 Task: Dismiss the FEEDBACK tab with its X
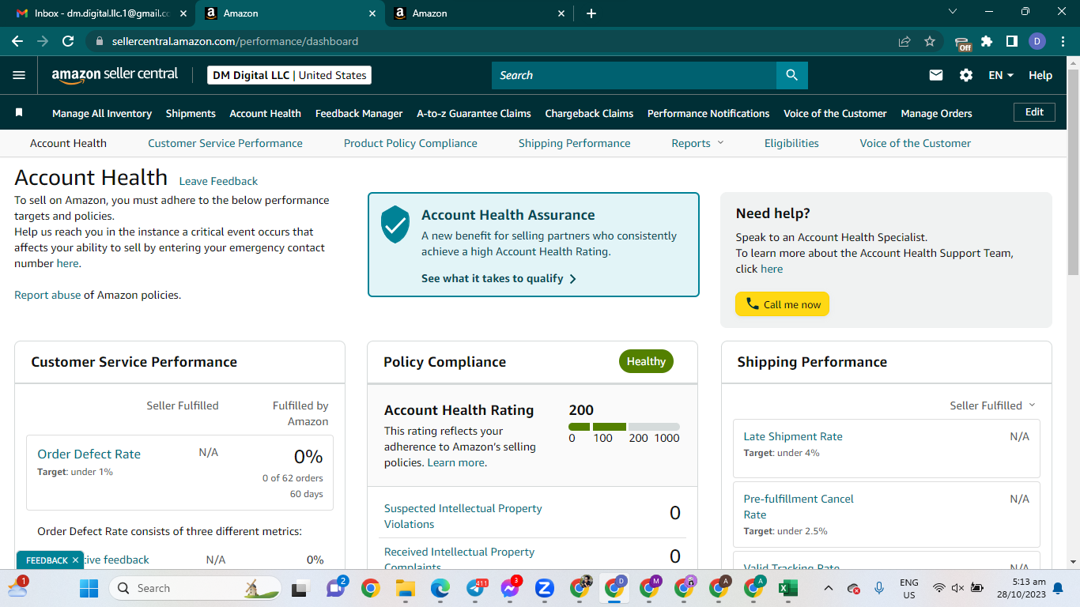(x=75, y=560)
